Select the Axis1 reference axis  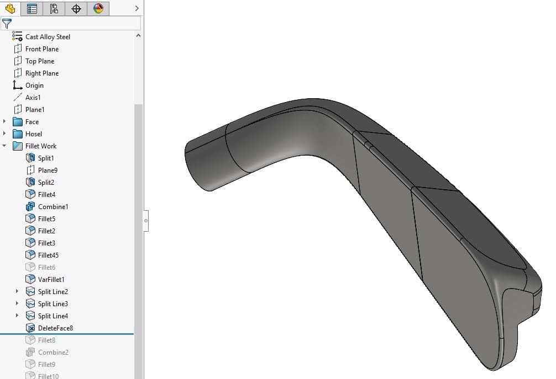coord(33,98)
